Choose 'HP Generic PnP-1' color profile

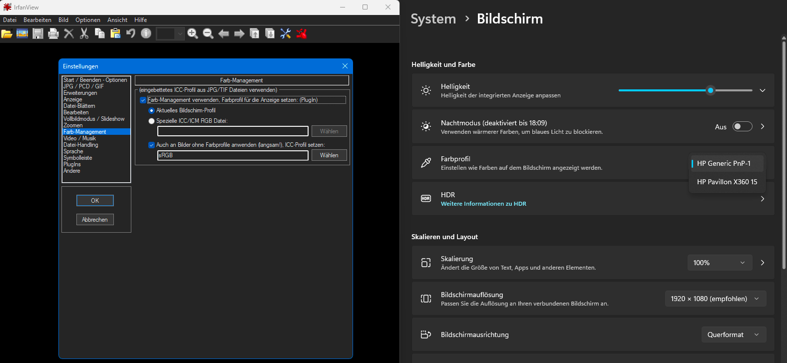(x=727, y=163)
